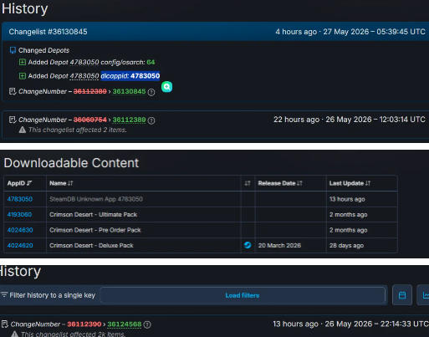Select 'SteamDB Unknown App 4783050' name
Image resolution: width=429 pixels, height=337 pixels.
[96, 199]
